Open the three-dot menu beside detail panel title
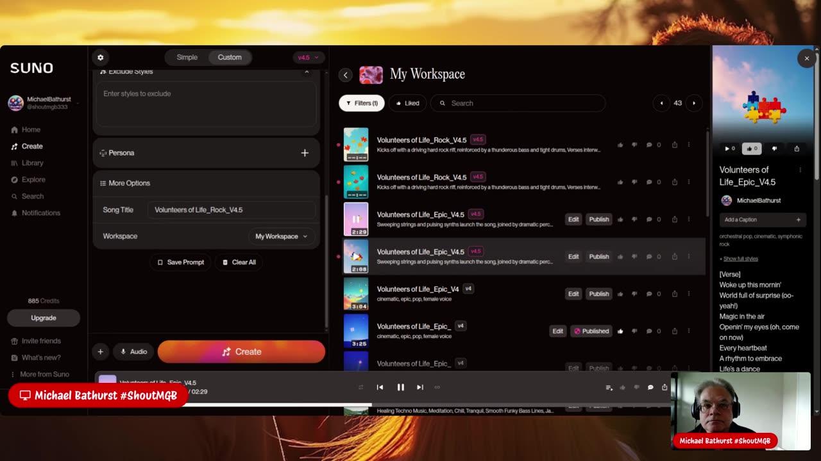This screenshot has height=461, width=821. click(x=800, y=170)
